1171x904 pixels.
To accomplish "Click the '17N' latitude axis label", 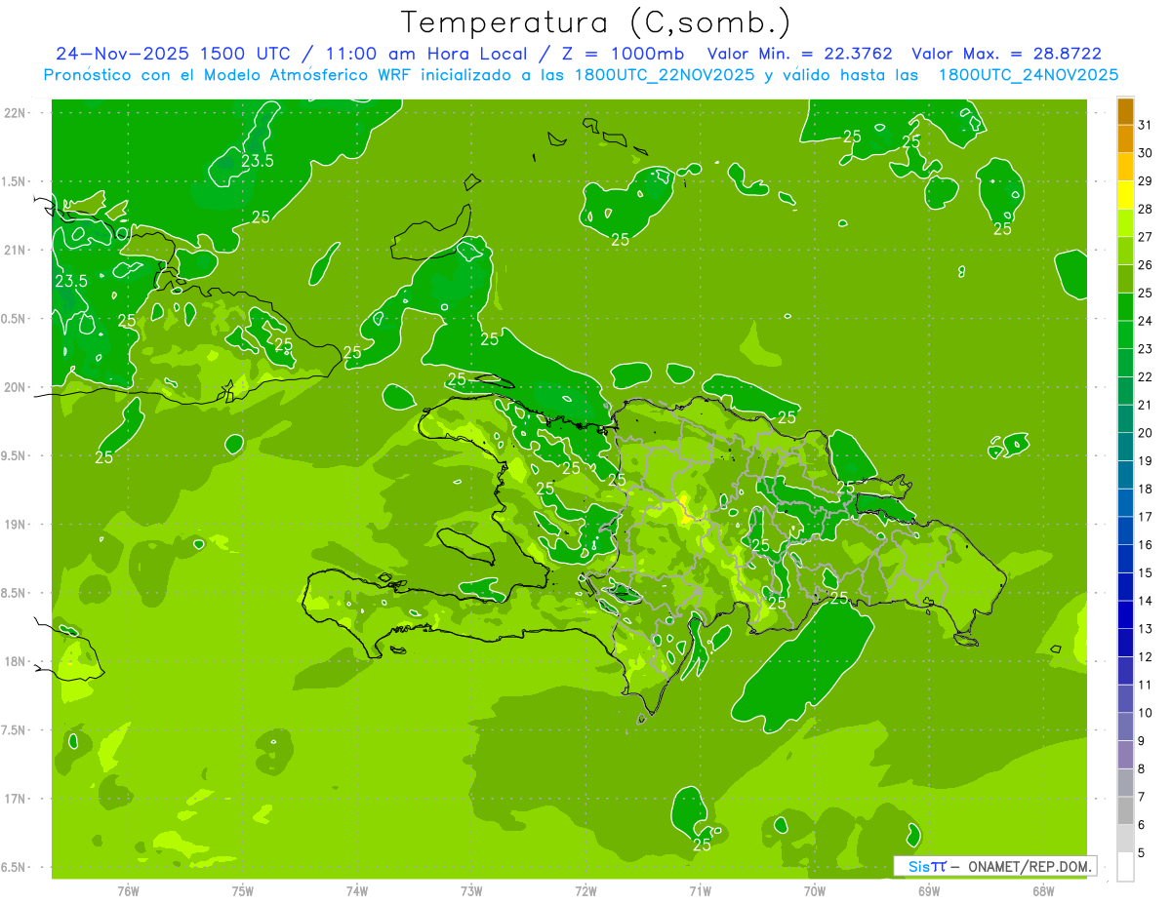I will (14, 799).
